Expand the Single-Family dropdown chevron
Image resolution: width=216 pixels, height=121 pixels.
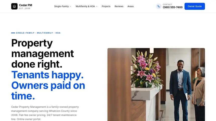(70, 6)
